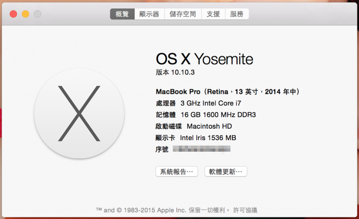This screenshot has height=219, width=359.
Task: Click the blurred 序號 serial number value
Action: (x=201, y=149)
